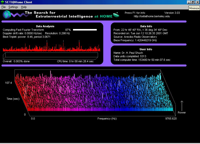The height and width of the screenshot is (144, 200).
Task: Click the '107.4' time axis value
Action: coord(8,83)
